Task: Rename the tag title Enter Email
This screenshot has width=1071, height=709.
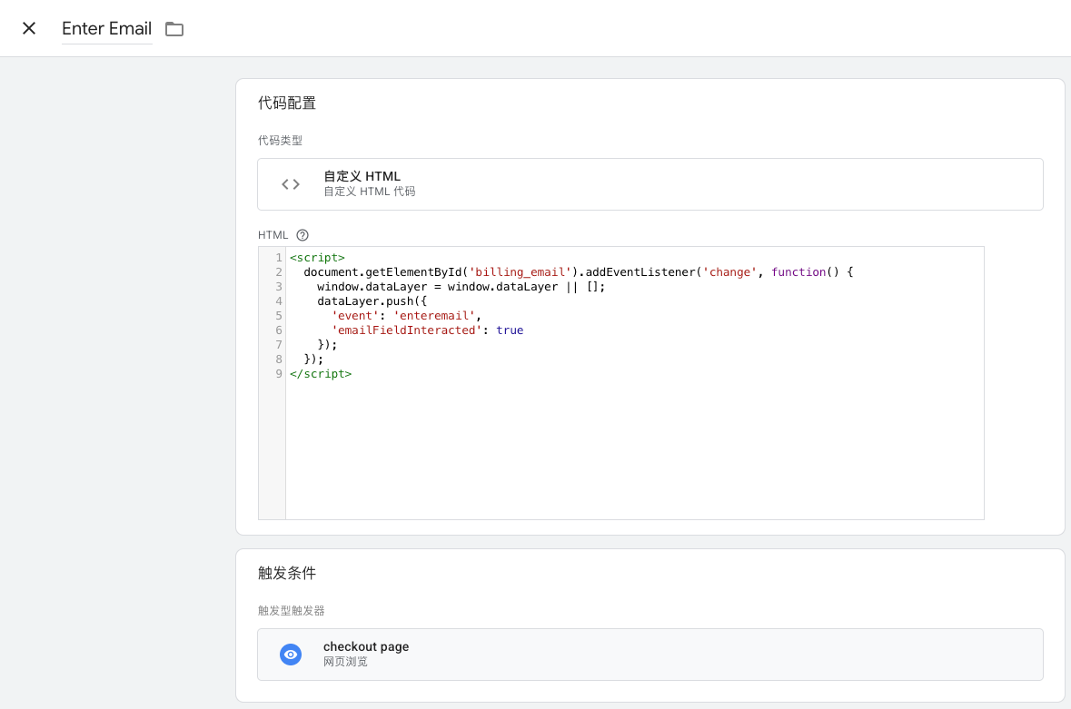Action: click(x=106, y=28)
